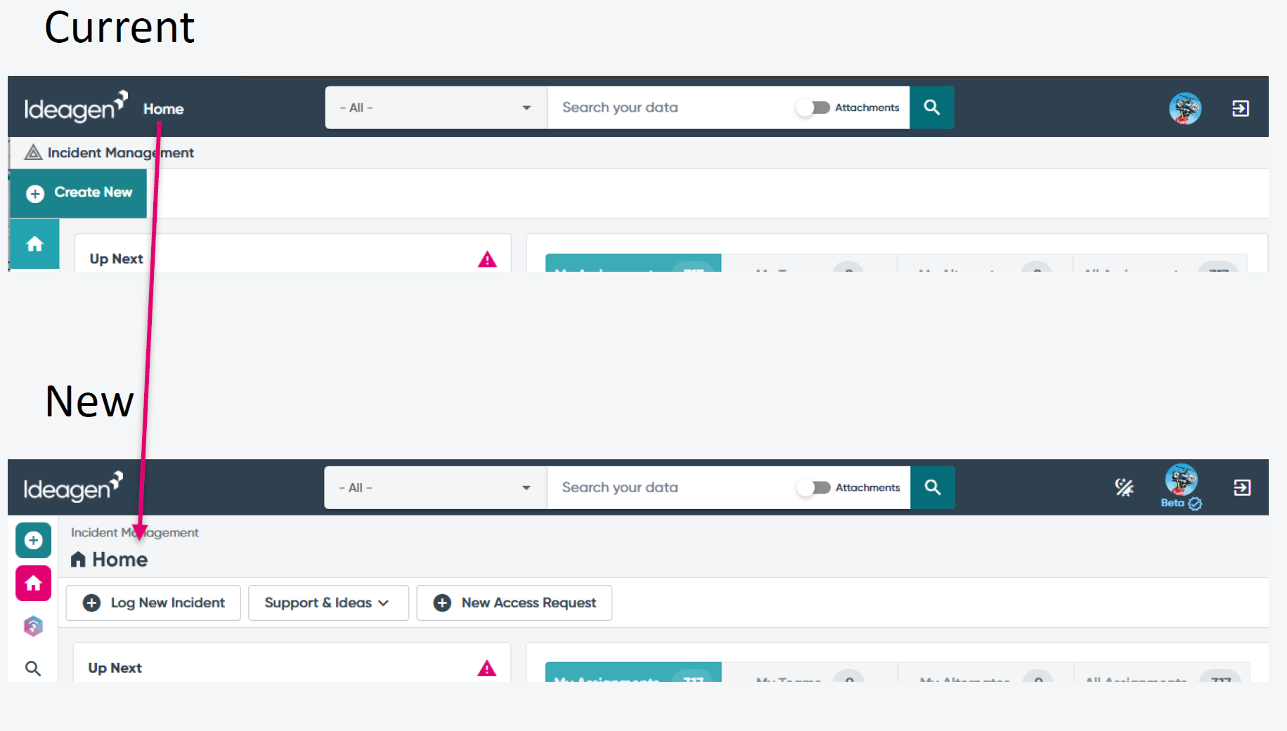This screenshot has height=731, width=1287.
Task: Click the search magnifier button in New header
Action: (932, 487)
